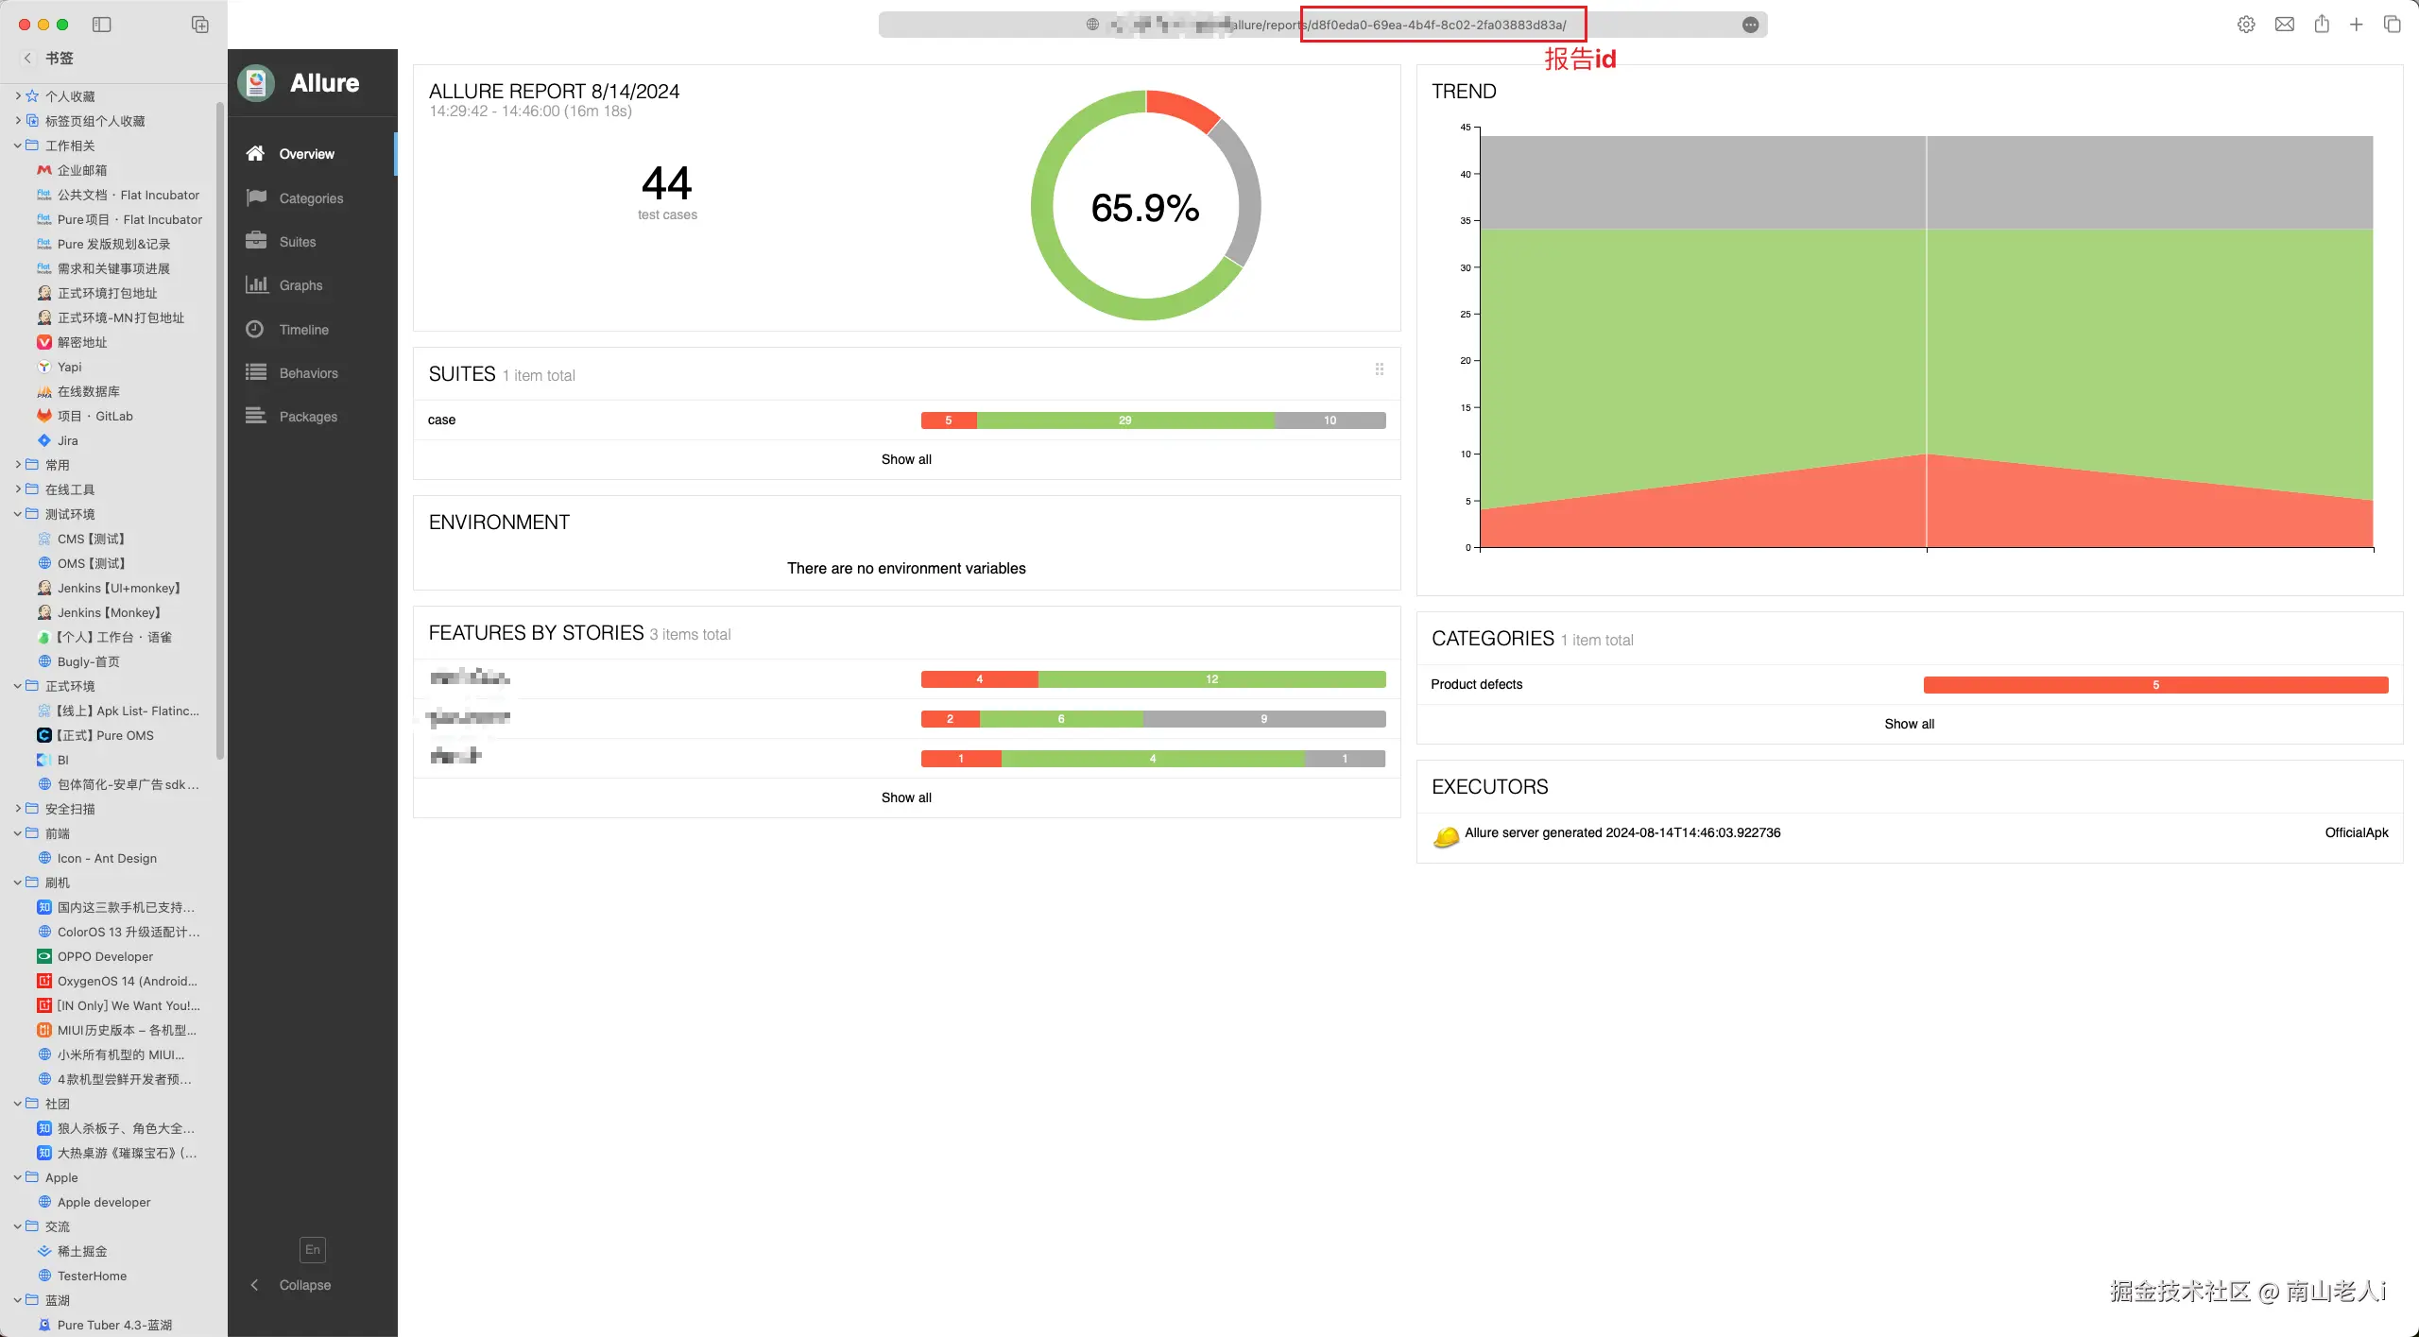The height and width of the screenshot is (1337, 2419).
Task: Click Show all under Categories
Action: pyautogui.click(x=1909, y=724)
